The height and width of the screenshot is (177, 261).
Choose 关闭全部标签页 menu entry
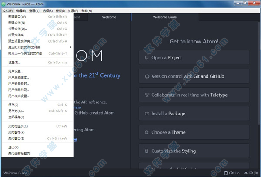tap(37, 154)
